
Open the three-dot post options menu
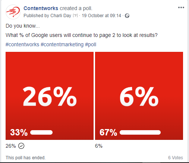click(x=181, y=7)
